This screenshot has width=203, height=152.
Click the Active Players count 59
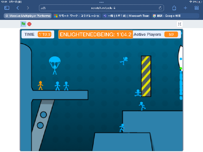click(x=171, y=34)
